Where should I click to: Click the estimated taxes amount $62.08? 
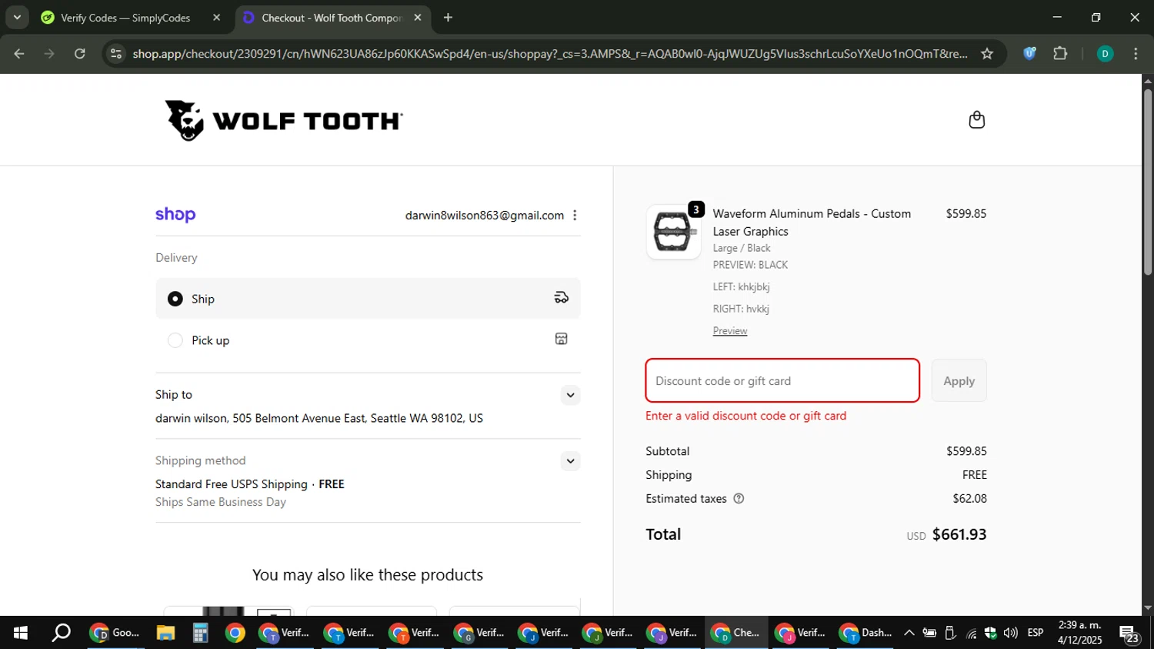969,499
